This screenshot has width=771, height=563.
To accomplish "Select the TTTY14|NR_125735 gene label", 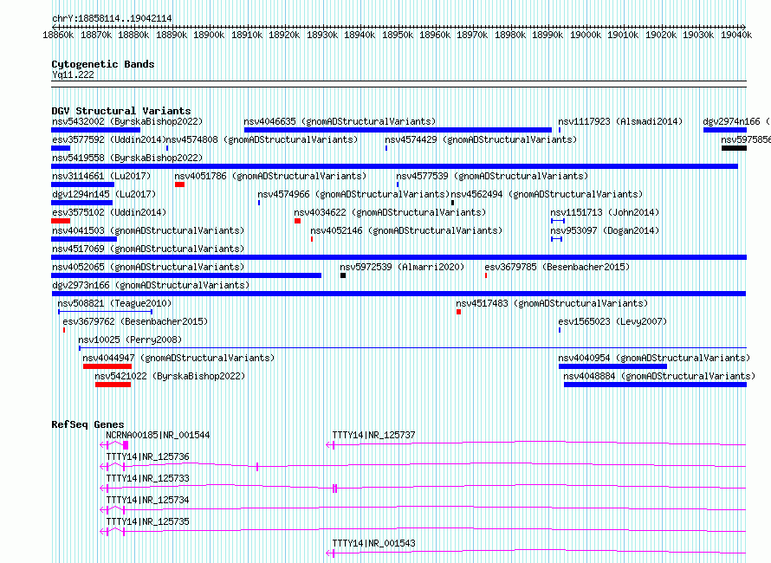I will [147, 521].
